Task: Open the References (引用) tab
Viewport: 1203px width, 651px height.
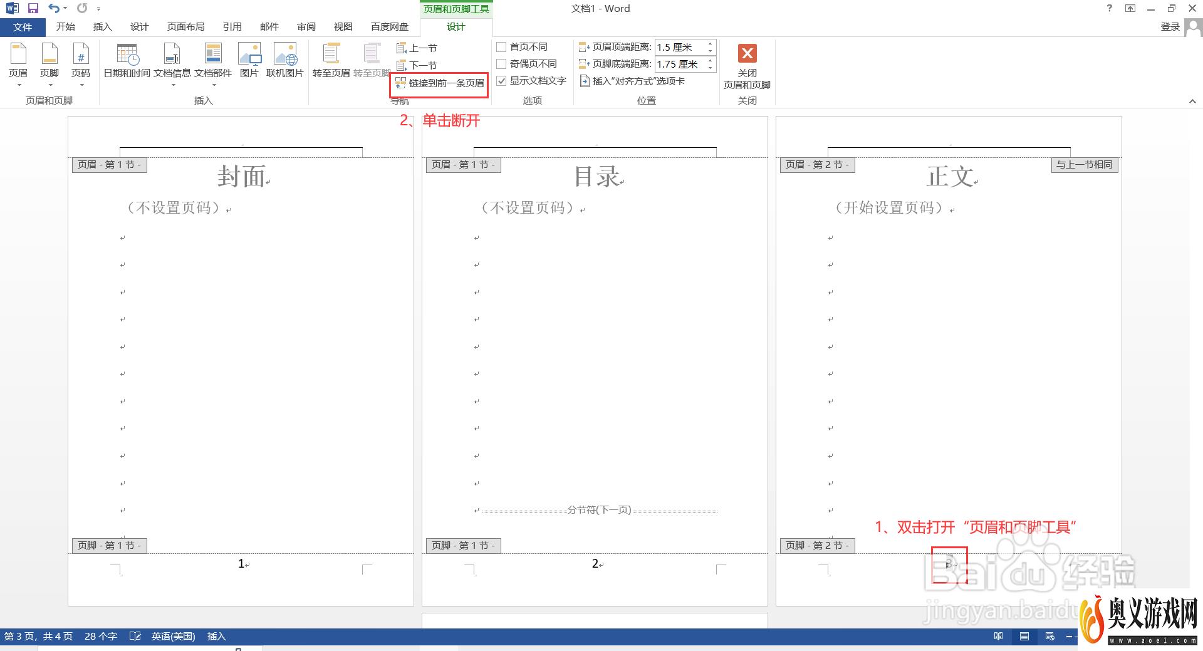Action: tap(232, 27)
